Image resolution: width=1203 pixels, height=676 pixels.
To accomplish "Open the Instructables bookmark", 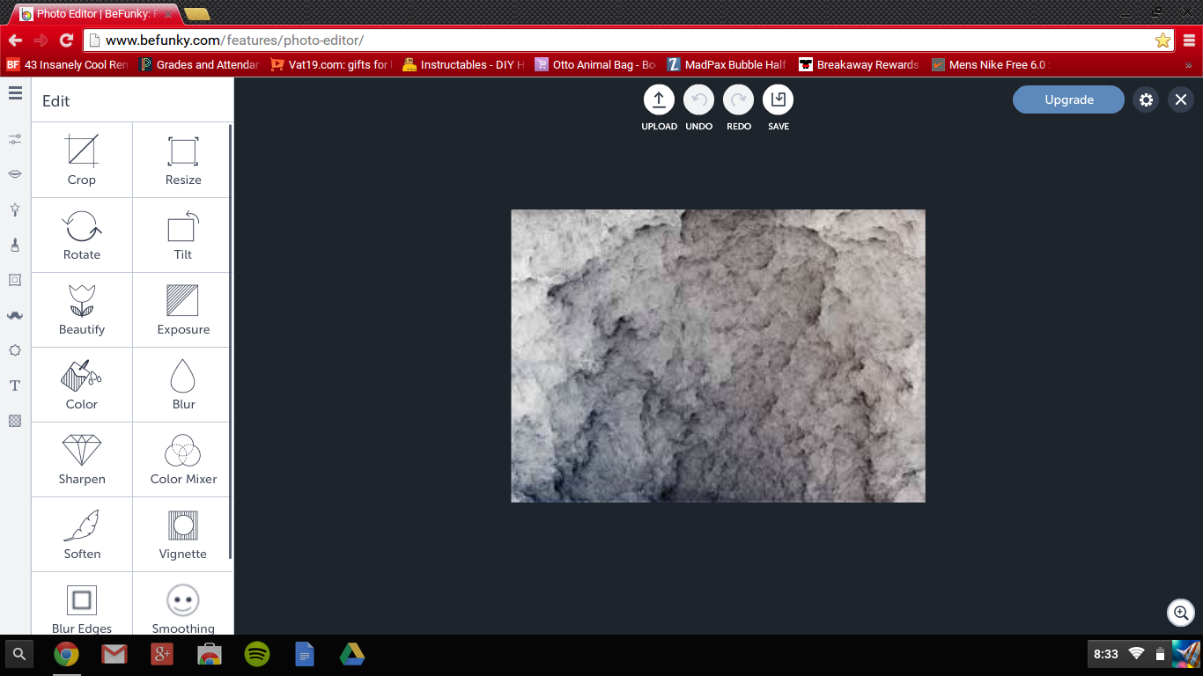I will (463, 65).
